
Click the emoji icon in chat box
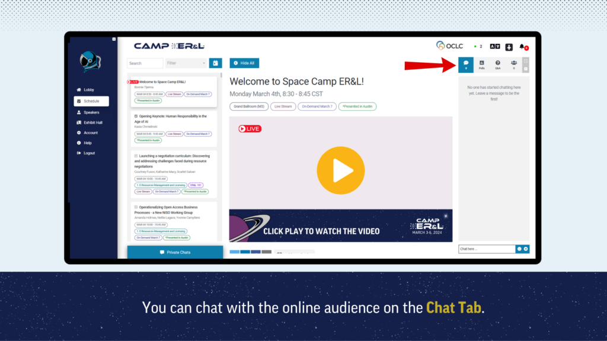(x=519, y=249)
